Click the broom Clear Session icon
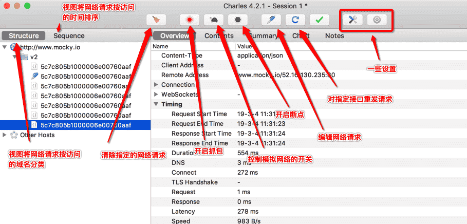Image resolution: width=467 pixels, height=224 pixels. coord(156,20)
